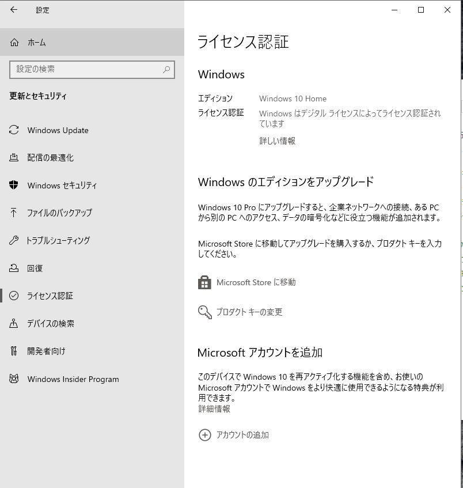
Task: Open 配信の最適化 settings page
Action: pos(51,158)
